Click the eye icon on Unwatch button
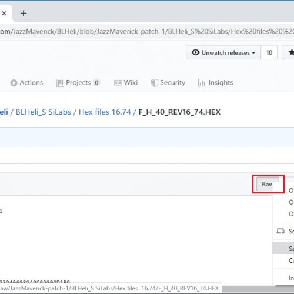This screenshot has height=294, width=294. pos(195,52)
